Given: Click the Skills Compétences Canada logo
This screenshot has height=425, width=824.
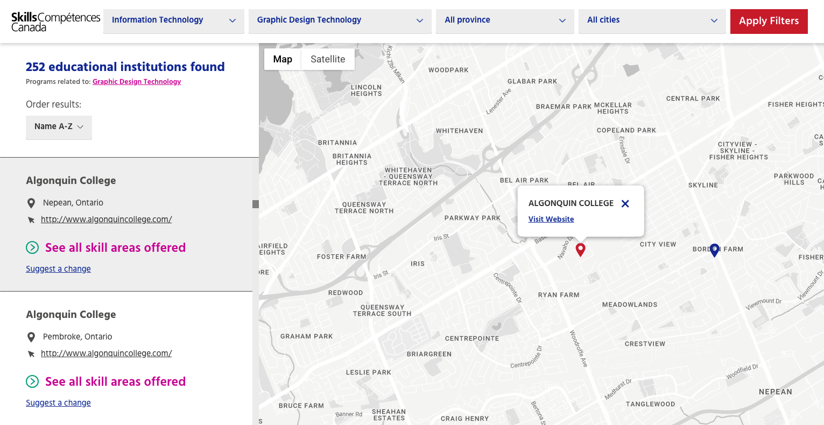Looking at the screenshot, I should (x=56, y=22).
